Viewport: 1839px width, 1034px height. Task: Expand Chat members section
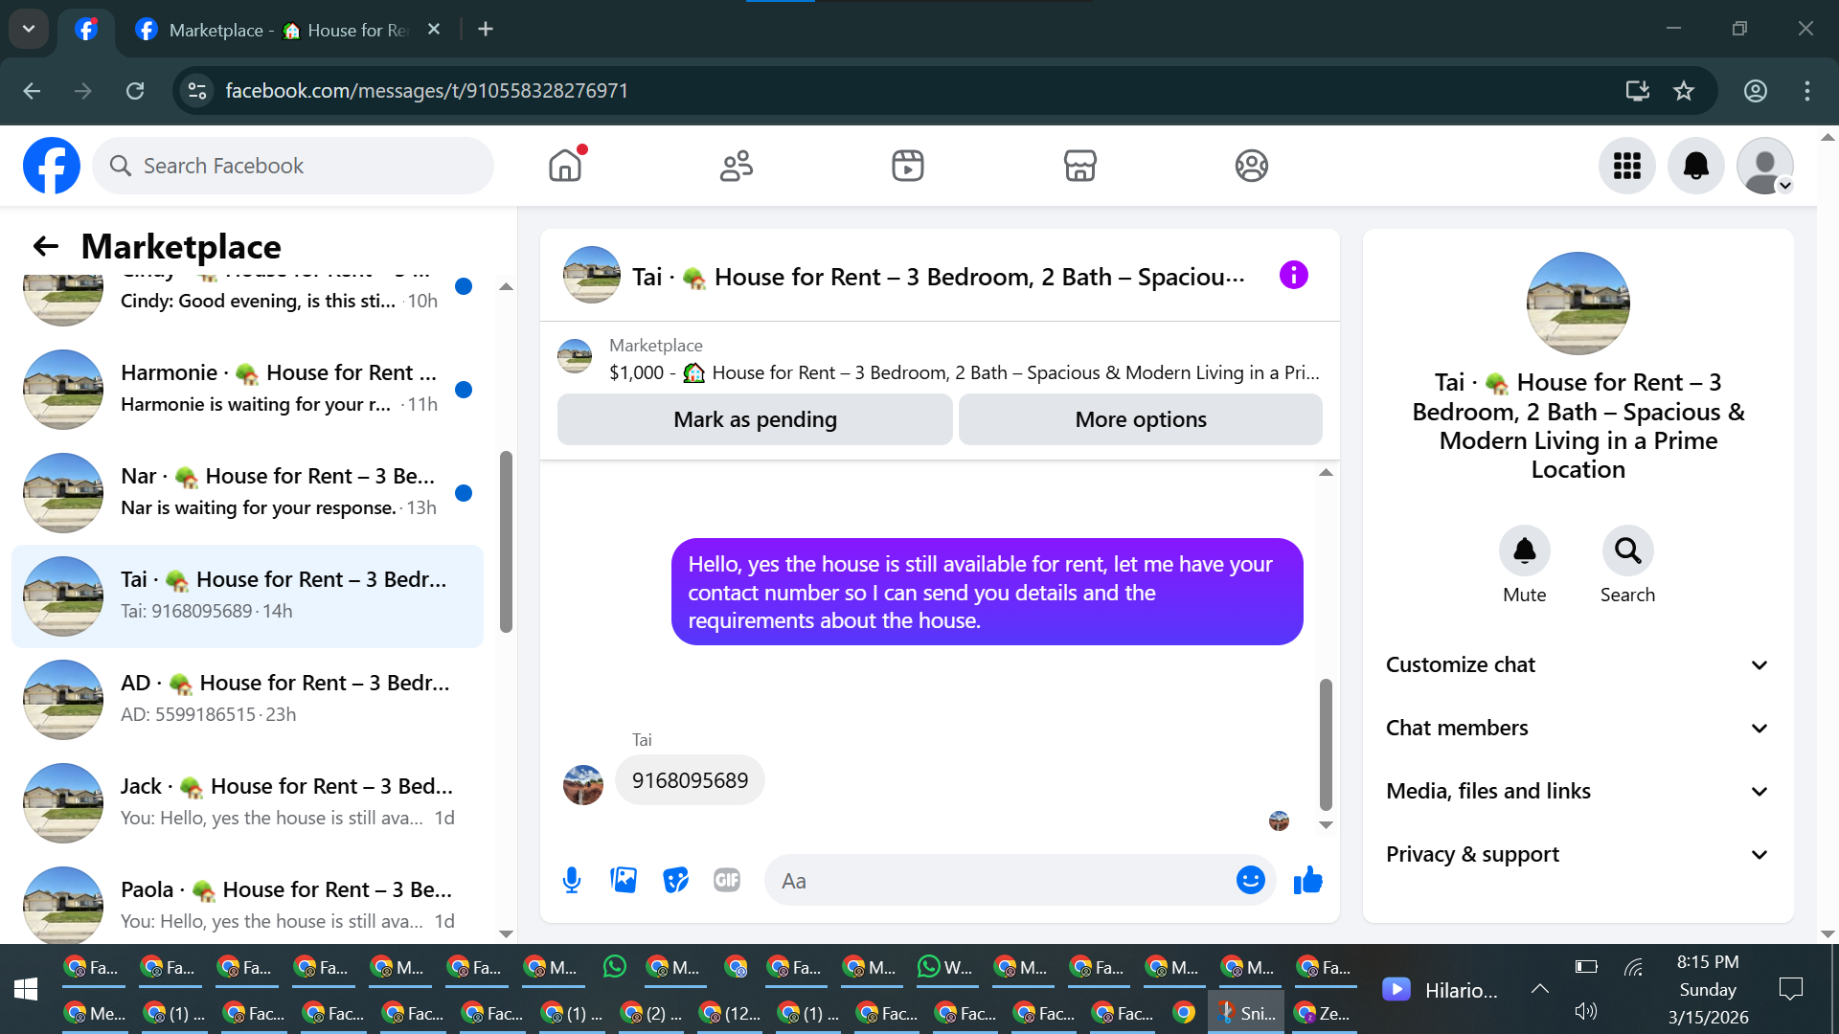coord(1578,728)
